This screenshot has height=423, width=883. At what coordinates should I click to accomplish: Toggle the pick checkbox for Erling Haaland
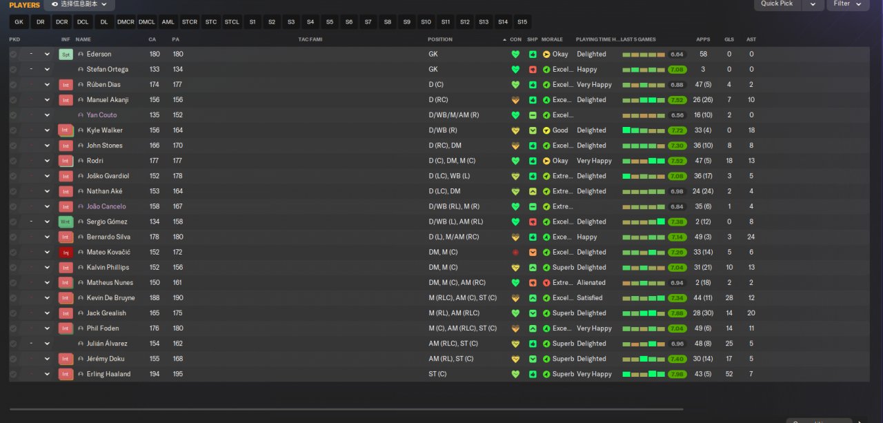[x=13, y=374]
